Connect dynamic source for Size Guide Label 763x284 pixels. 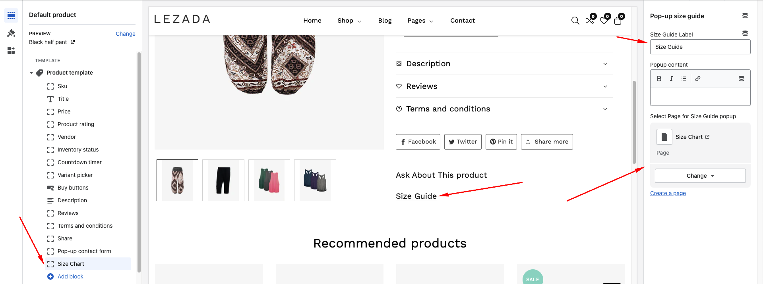pyautogui.click(x=745, y=33)
